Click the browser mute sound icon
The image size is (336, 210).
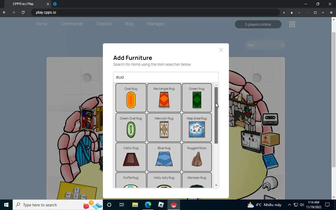click(x=323, y=13)
